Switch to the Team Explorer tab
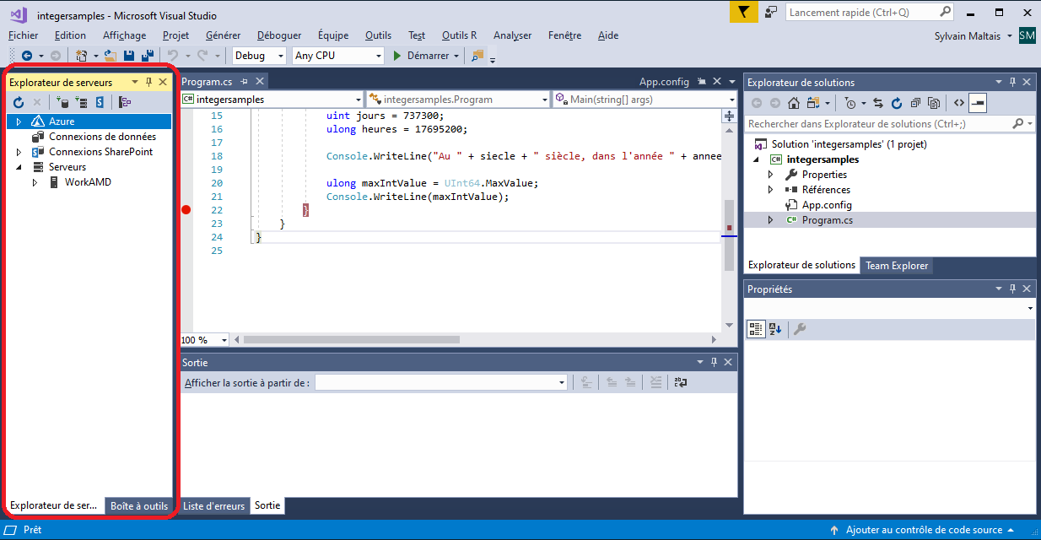This screenshot has height=540, width=1041. tap(896, 266)
